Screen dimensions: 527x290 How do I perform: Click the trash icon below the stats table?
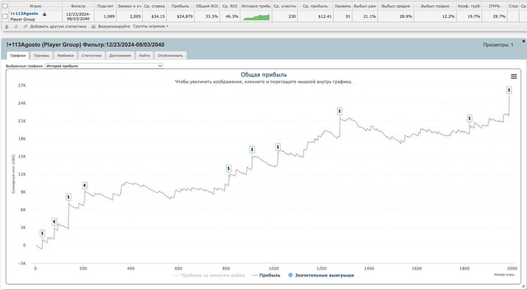click(7, 26)
